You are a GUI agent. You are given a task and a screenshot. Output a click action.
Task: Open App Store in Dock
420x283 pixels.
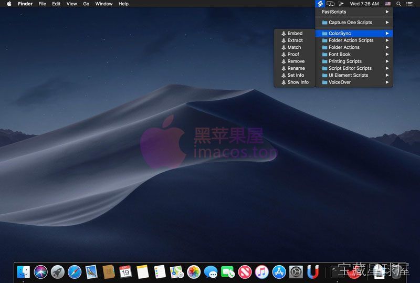279,272
